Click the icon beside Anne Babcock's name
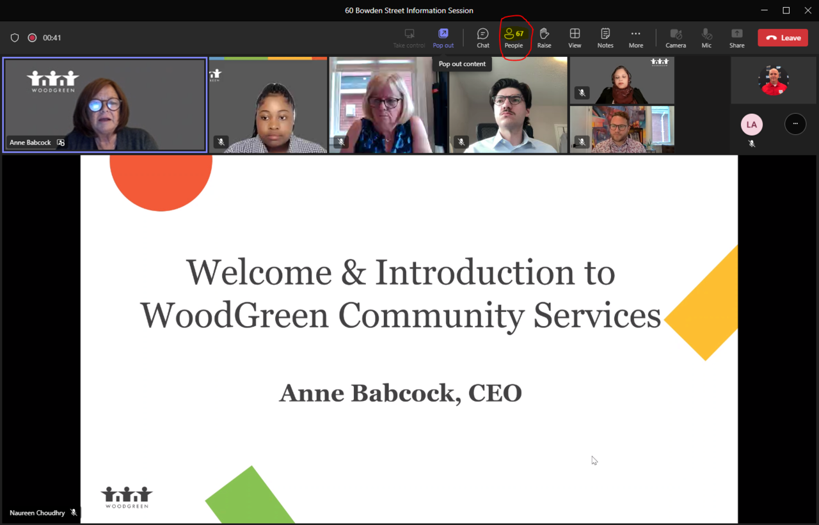Viewport: 819px width, 525px height. coord(61,143)
